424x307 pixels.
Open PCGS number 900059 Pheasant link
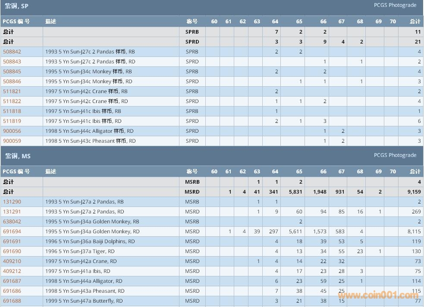click(x=12, y=141)
